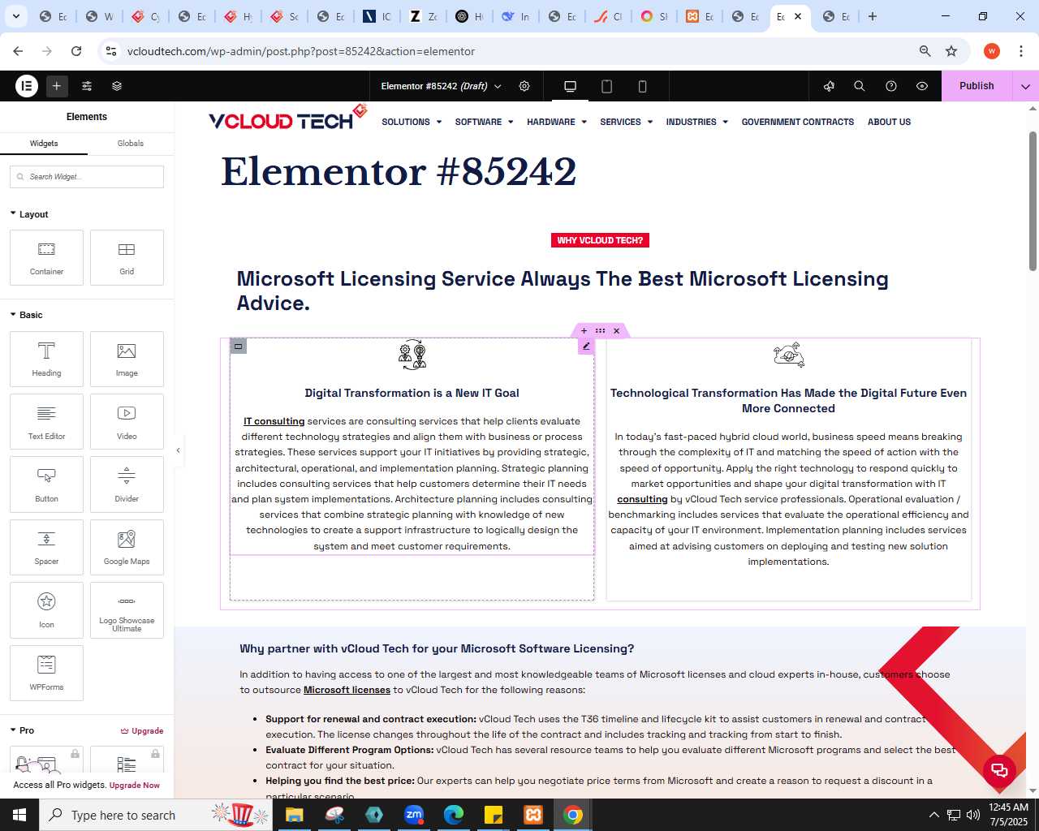Open the Elementor logo menu
1039x831 pixels.
point(27,86)
